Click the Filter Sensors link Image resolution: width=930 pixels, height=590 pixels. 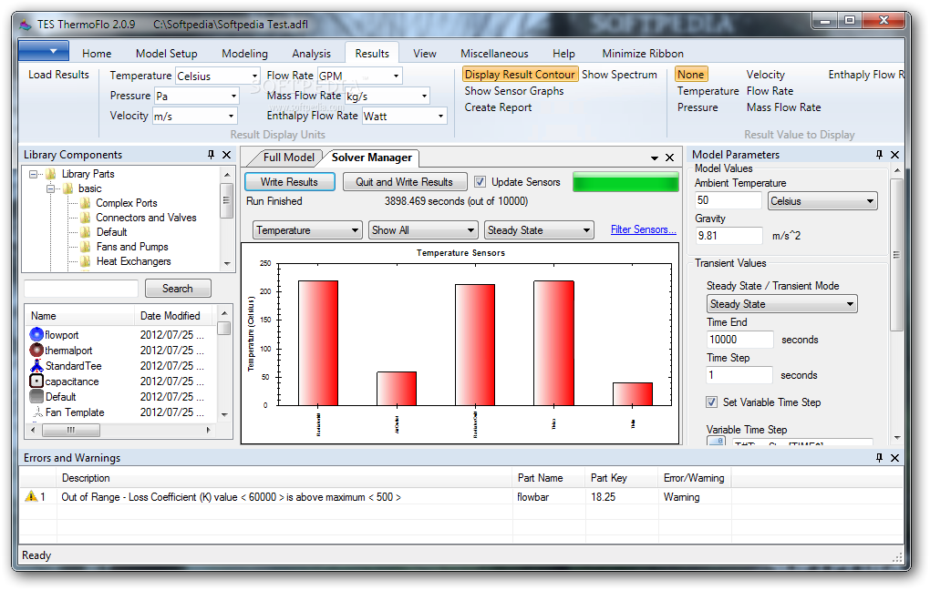pyautogui.click(x=643, y=229)
